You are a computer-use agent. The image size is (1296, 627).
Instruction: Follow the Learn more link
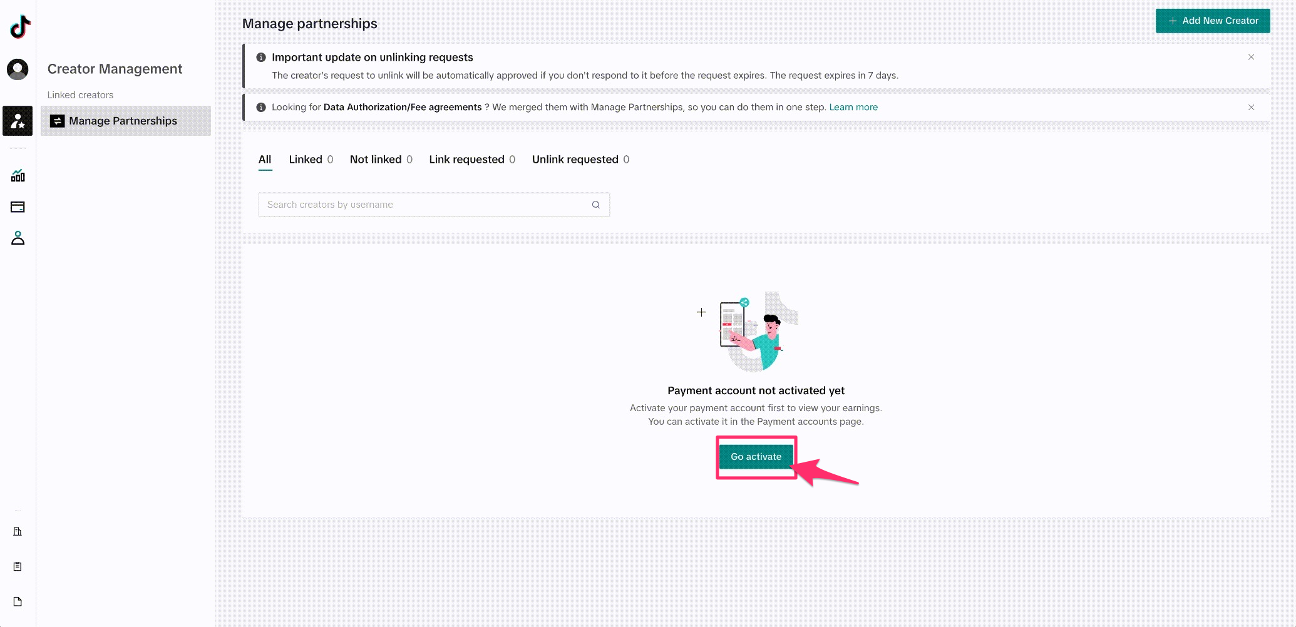tap(853, 108)
